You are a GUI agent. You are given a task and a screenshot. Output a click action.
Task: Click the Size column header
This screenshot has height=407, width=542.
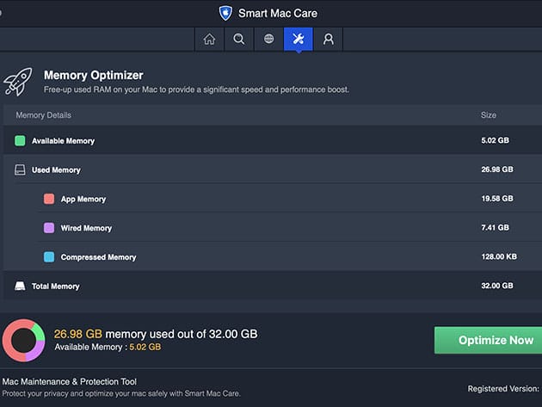click(x=488, y=115)
